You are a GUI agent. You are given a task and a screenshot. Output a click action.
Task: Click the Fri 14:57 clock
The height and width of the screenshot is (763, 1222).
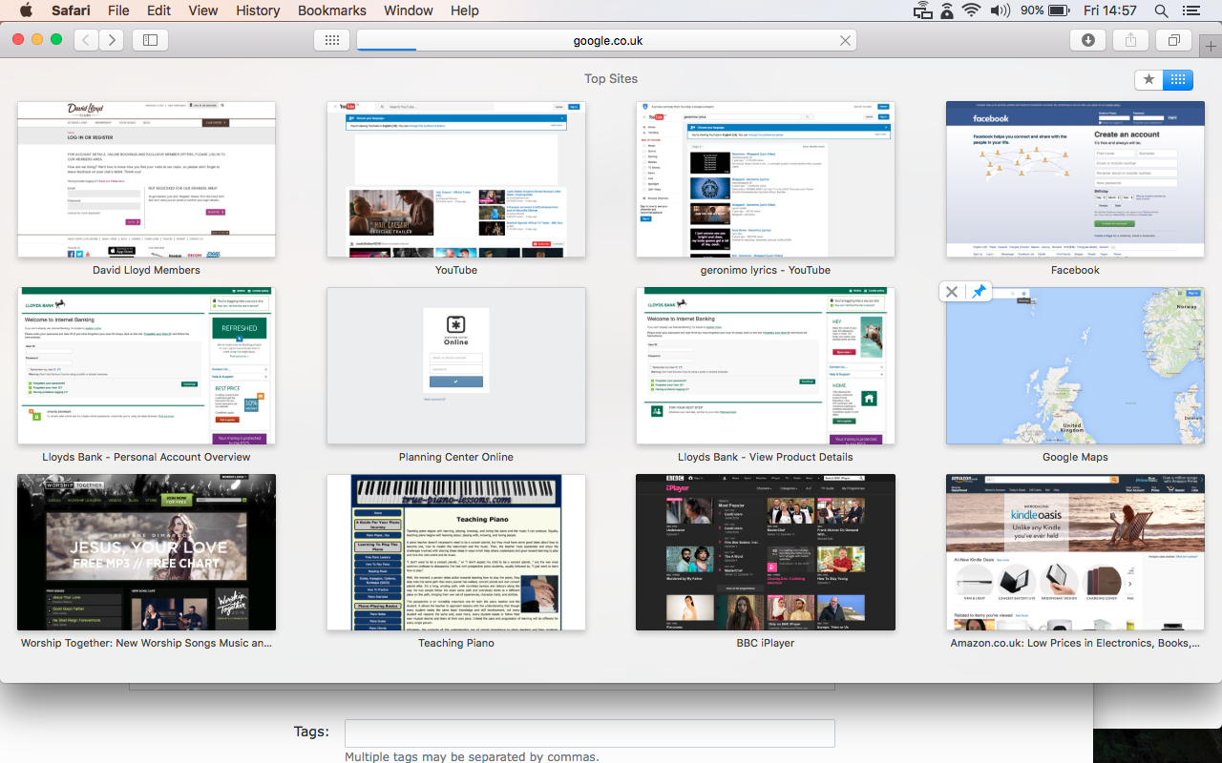click(x=1110, y=10)
